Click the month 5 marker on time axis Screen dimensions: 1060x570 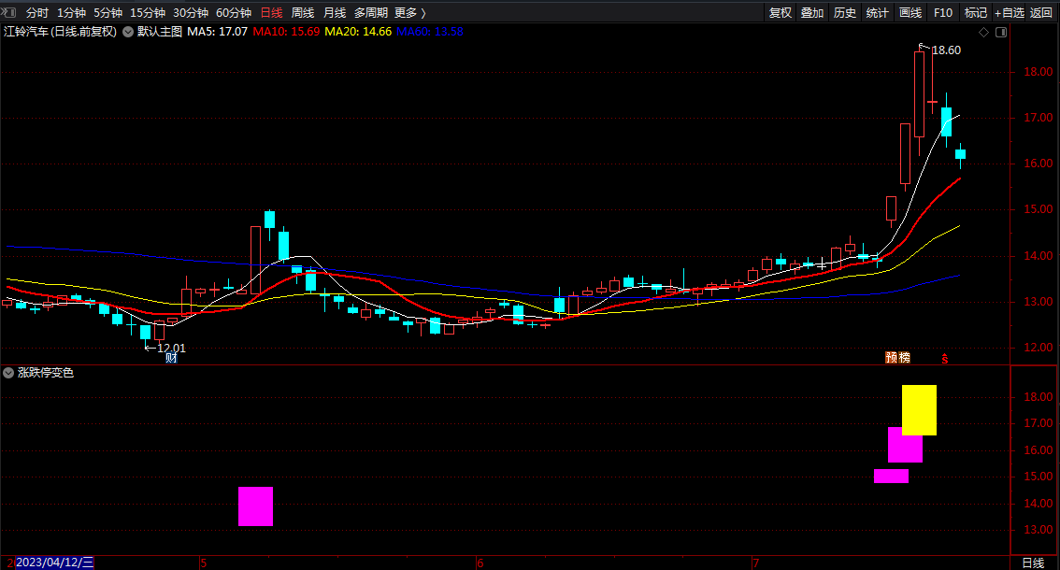click(x=203, y=563)
